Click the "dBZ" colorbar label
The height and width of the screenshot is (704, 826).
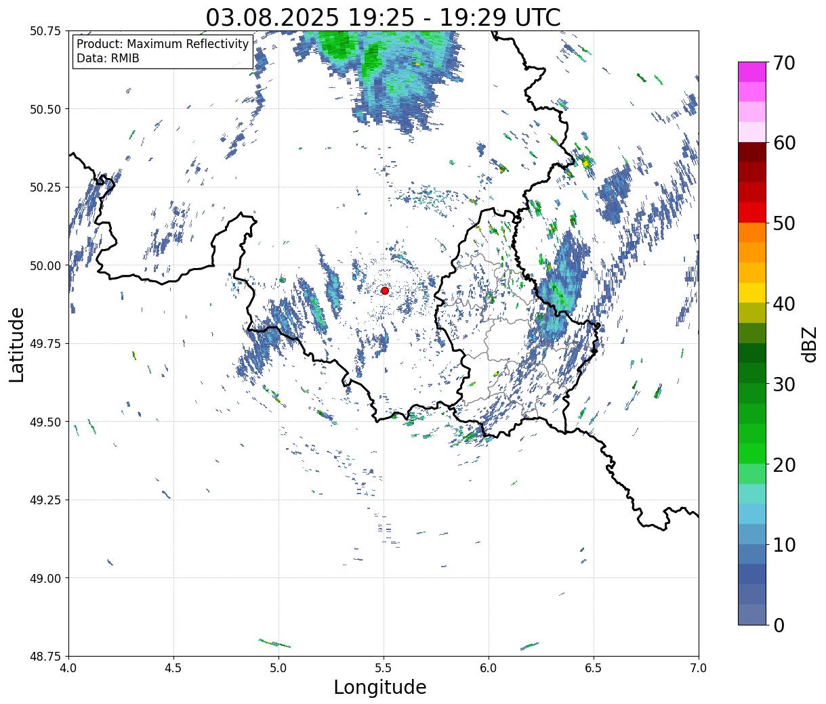pos(808,343)
